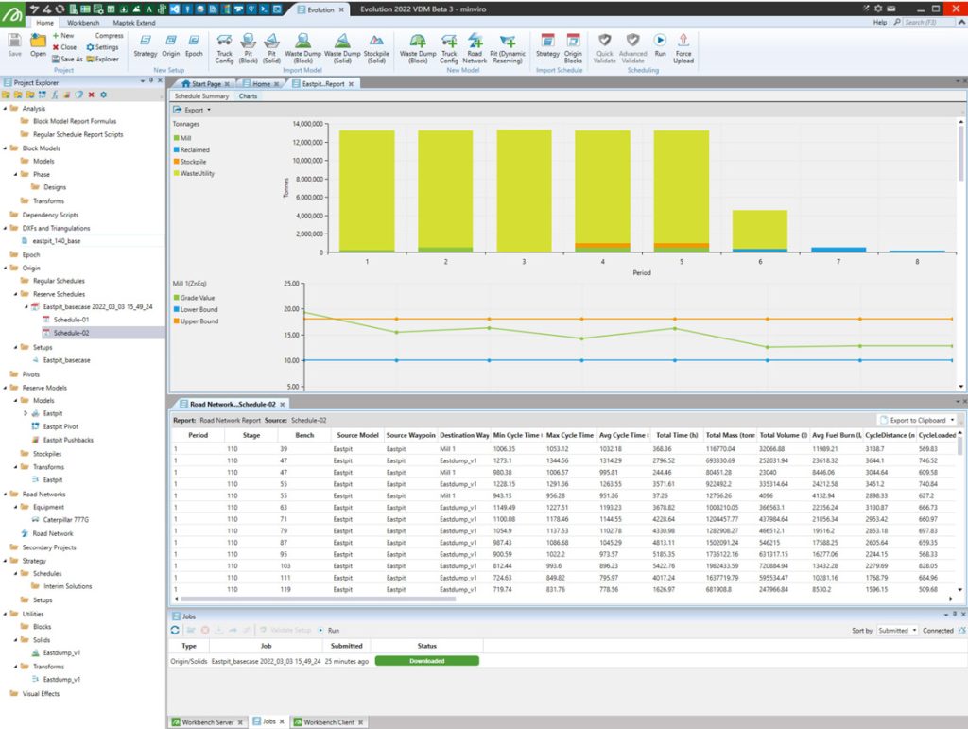Click Origin in the New Setup group
This screenshot has height=729, width=968.
tap(171, 45)
